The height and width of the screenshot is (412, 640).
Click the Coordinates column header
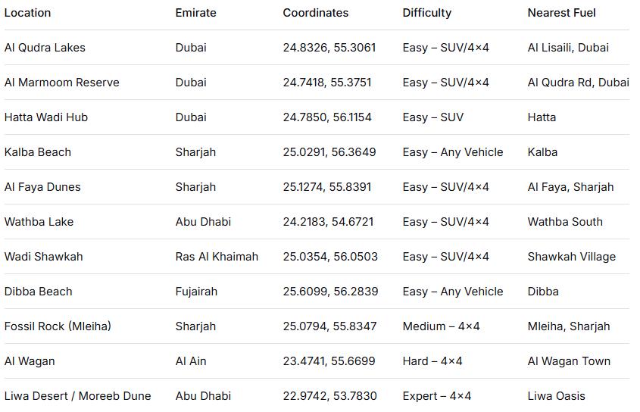[x=316, y=13]
